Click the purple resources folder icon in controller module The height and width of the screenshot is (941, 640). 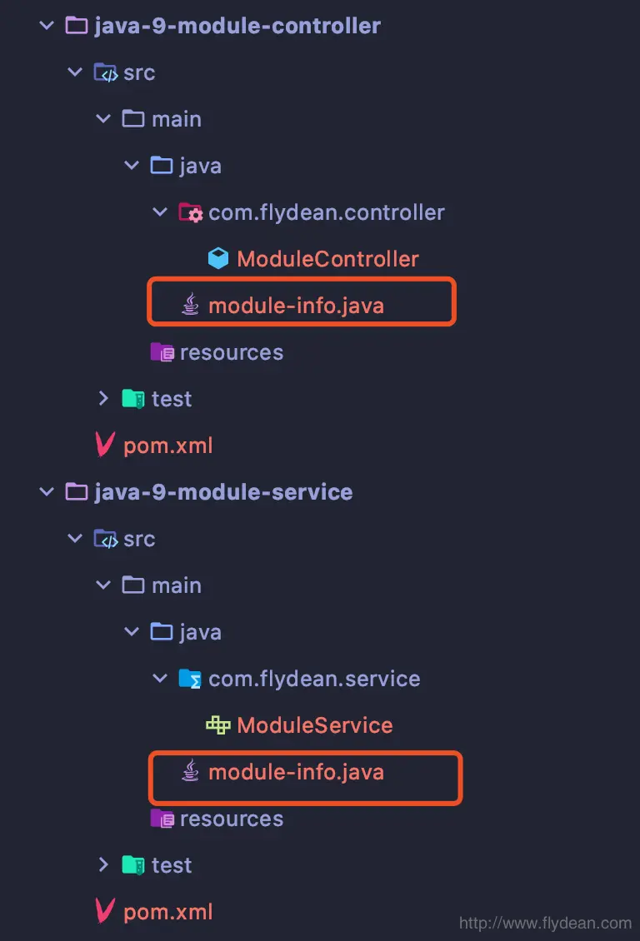pyautogui.click(x=162, y=352)
